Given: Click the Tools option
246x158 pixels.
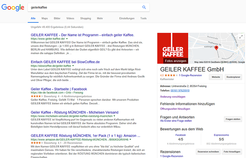Looking at the screenshot, I should pos(143,19).
